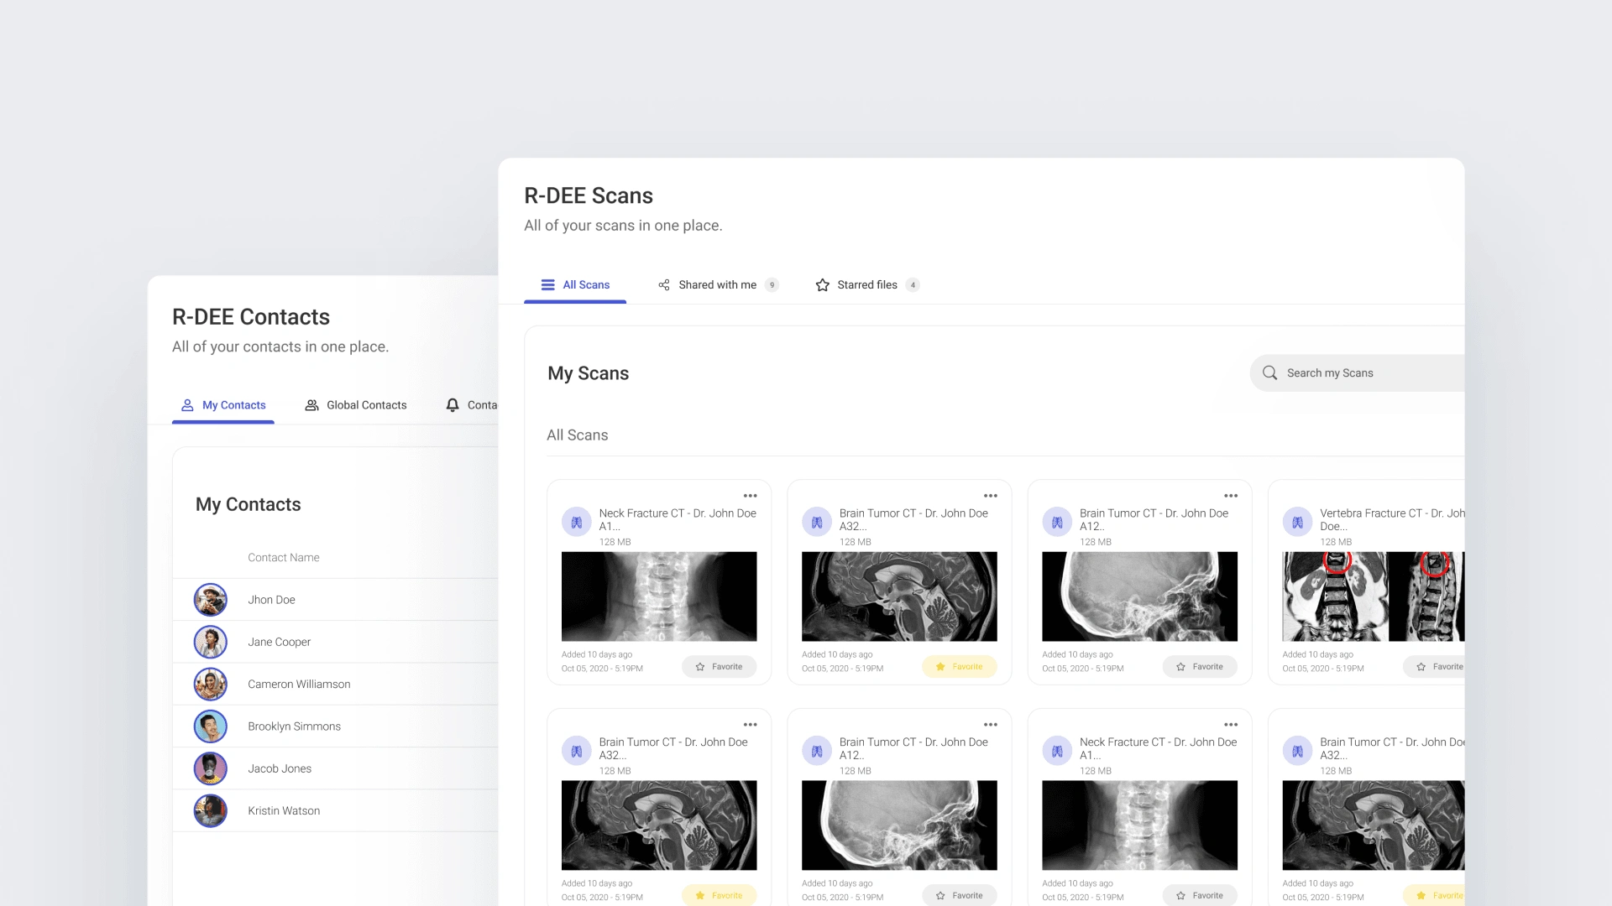Open the Vertebra Fracture CT thumbnail
Screen dimensions: 1612x906
pos(1372,596)
